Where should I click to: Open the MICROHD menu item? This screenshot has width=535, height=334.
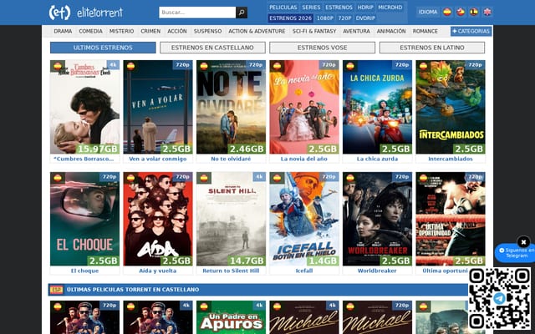coord(390,8)
